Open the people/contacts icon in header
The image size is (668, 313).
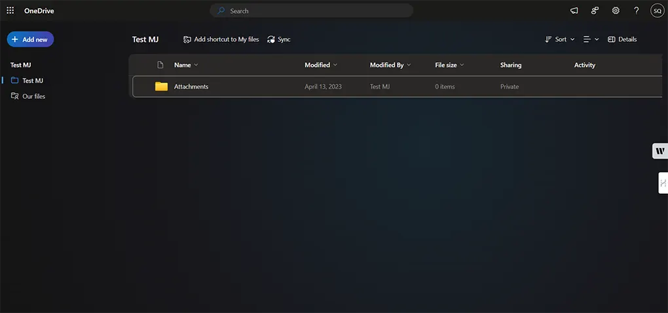coord(595,10)
